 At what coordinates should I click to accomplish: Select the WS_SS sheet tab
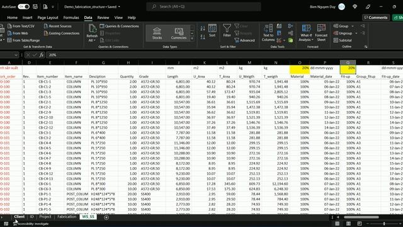tap(88, 217)
